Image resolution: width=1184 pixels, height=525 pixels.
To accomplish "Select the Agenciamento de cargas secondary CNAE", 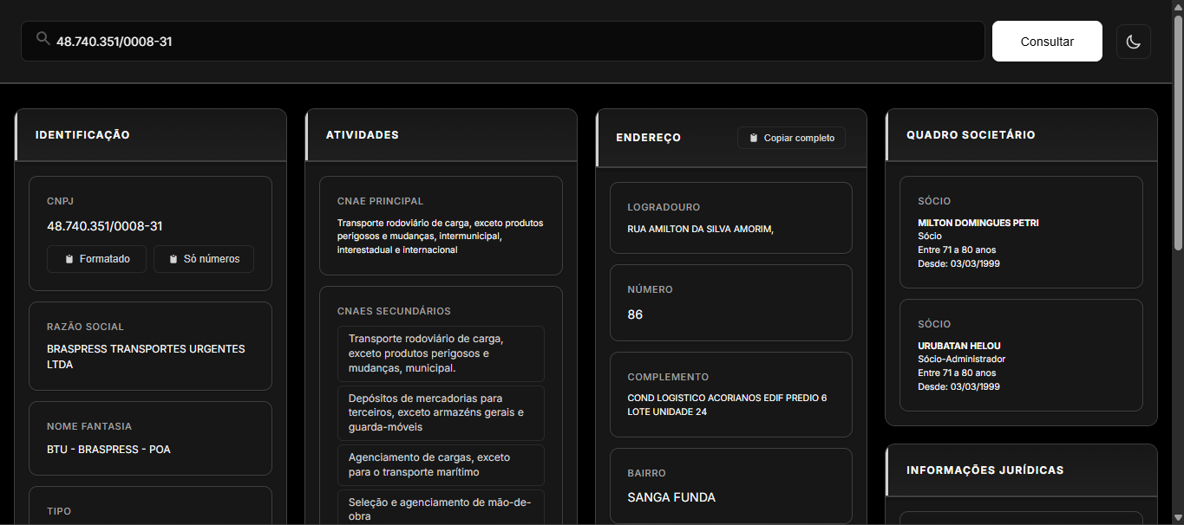I will (441, 465).
